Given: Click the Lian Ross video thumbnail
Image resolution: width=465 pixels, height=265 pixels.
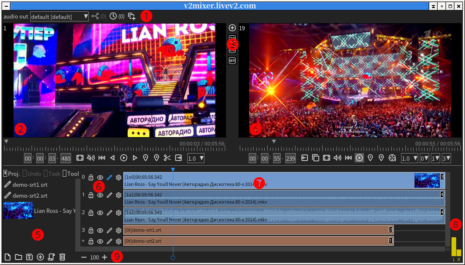Looking at the screenshot, I should pyautogui.click(x=19, y=209).
